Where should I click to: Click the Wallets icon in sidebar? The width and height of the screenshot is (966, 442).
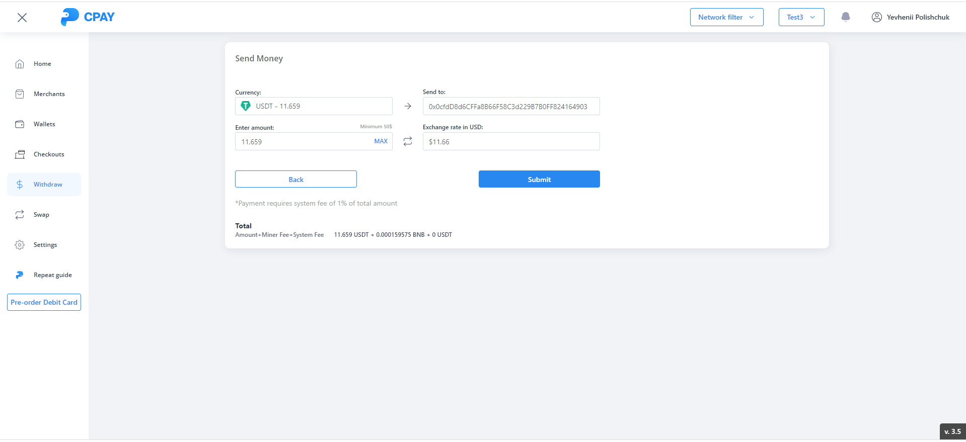point(20,124)
